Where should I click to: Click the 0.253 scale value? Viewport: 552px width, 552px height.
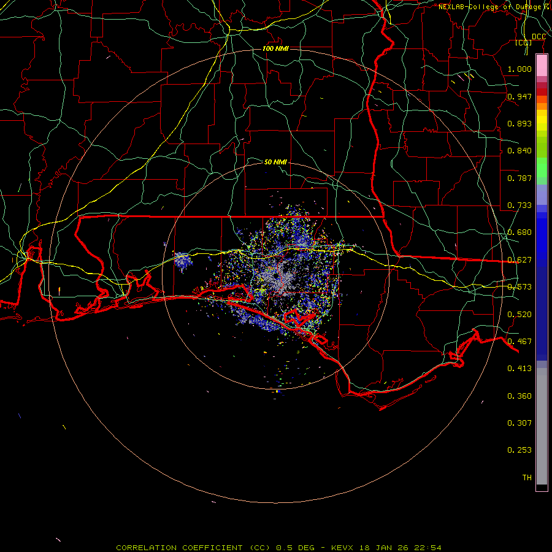point(519,450)
